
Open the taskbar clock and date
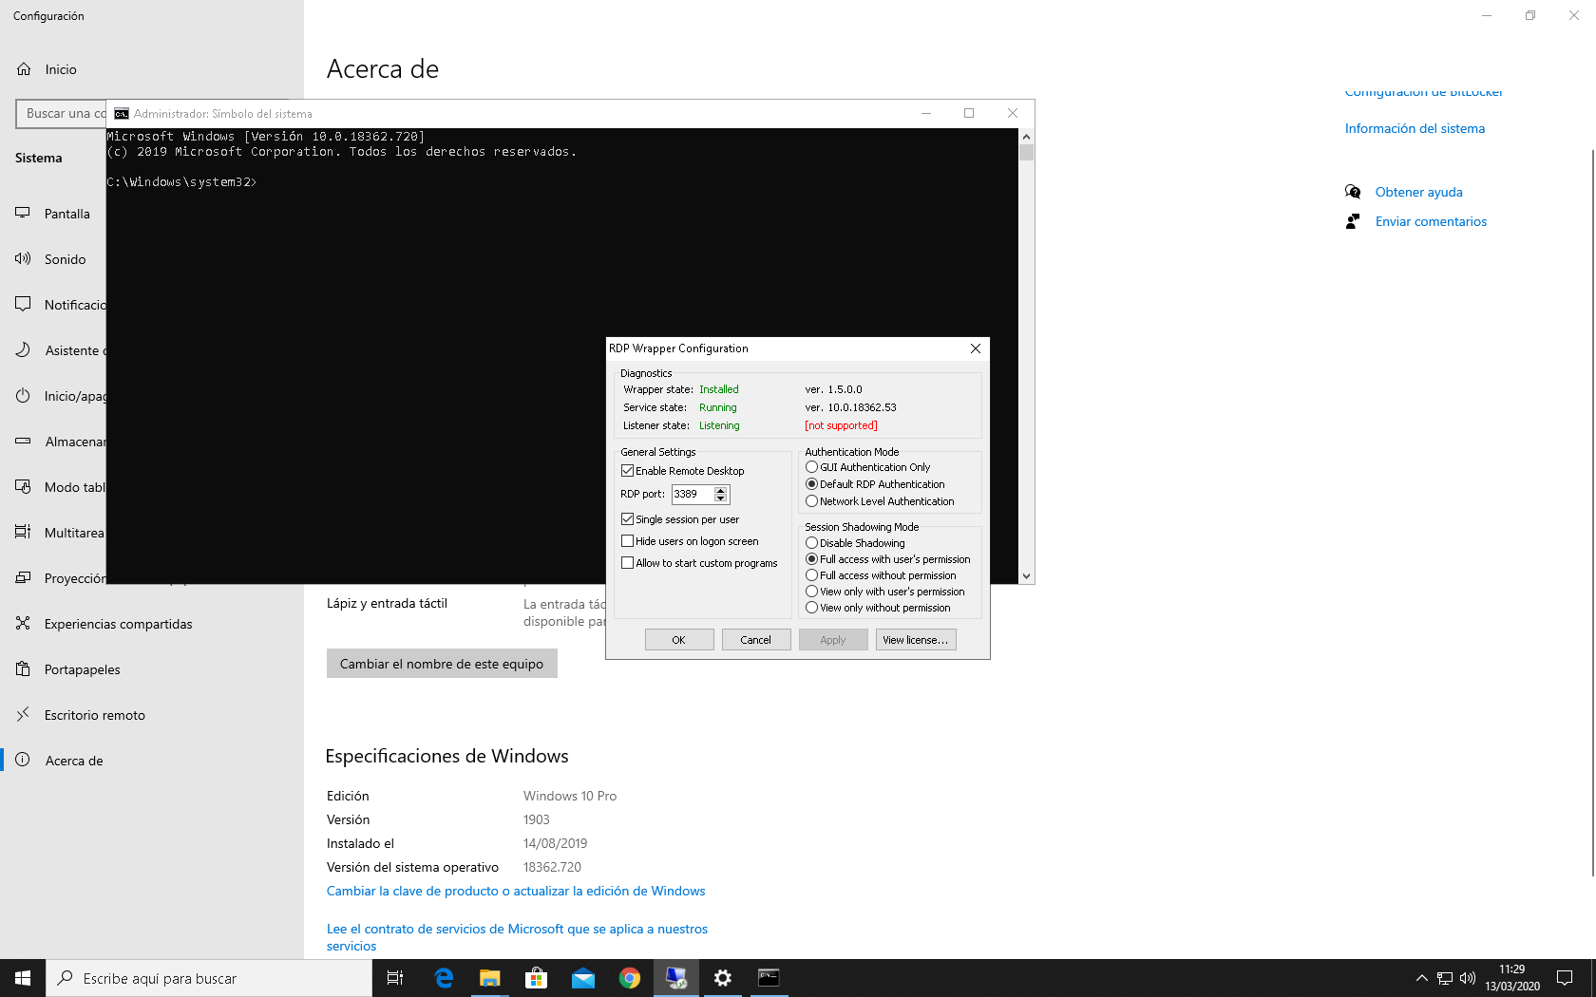pos(1512,978)
